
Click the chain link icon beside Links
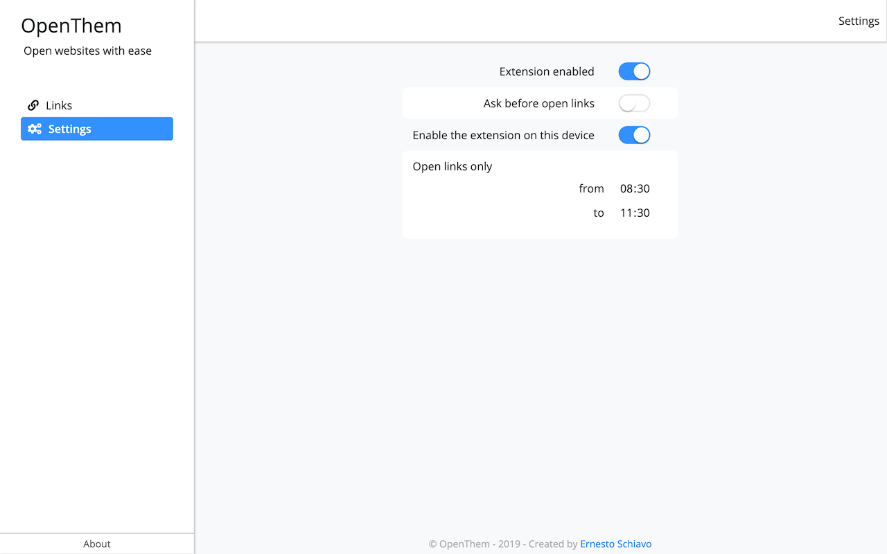click(33, 105)
